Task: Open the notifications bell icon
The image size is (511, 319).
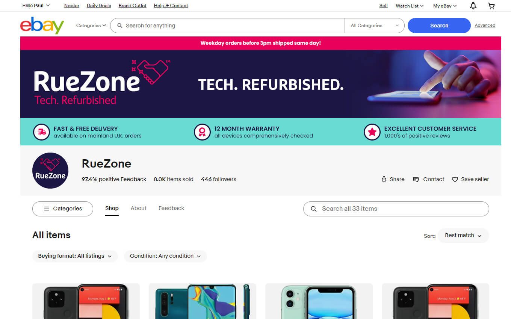Action: click(x=473, y=6)
